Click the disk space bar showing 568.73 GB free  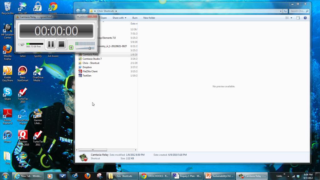click(35, 44)
